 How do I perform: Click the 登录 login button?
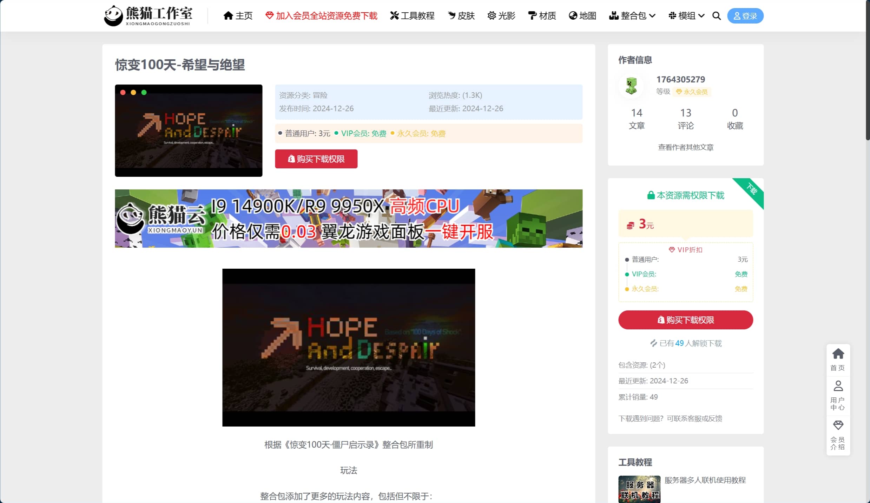point(745,16)
